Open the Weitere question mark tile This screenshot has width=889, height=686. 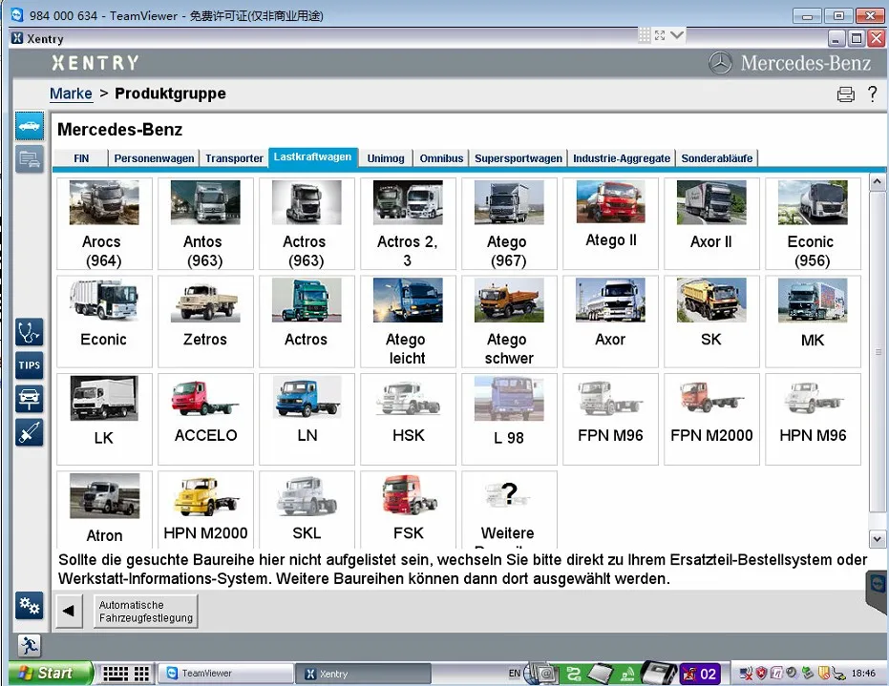pos(509,509)
